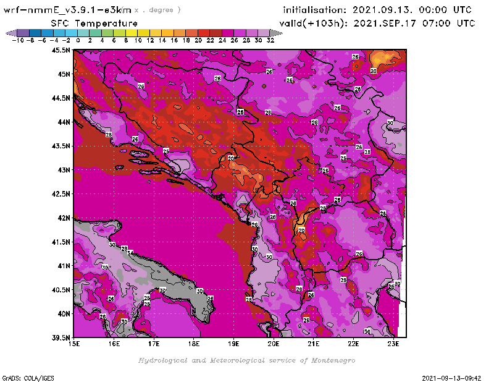The width and height of the screenshot is (494, 382).
Task: Click the '44N' latitude label
Action: (64, 122)
